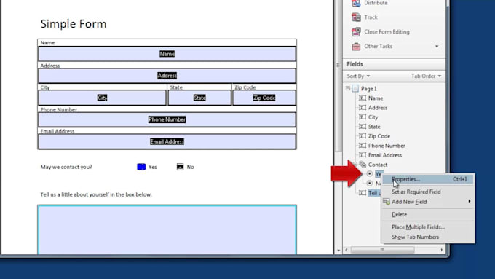Click the pane divider grip handle
This screenshot has height=279, width=495.
[x=338, y=65]
